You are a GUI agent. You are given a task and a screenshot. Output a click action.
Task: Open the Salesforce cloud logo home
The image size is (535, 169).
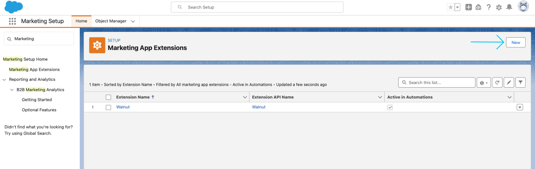coord(14,7)
